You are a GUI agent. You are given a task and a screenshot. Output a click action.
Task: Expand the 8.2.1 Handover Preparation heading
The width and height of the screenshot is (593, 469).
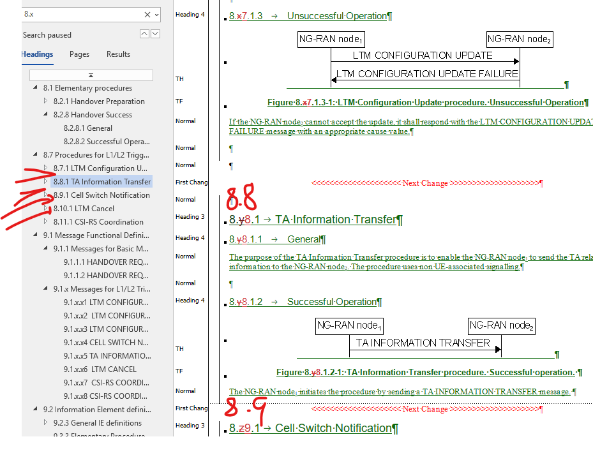46,101
